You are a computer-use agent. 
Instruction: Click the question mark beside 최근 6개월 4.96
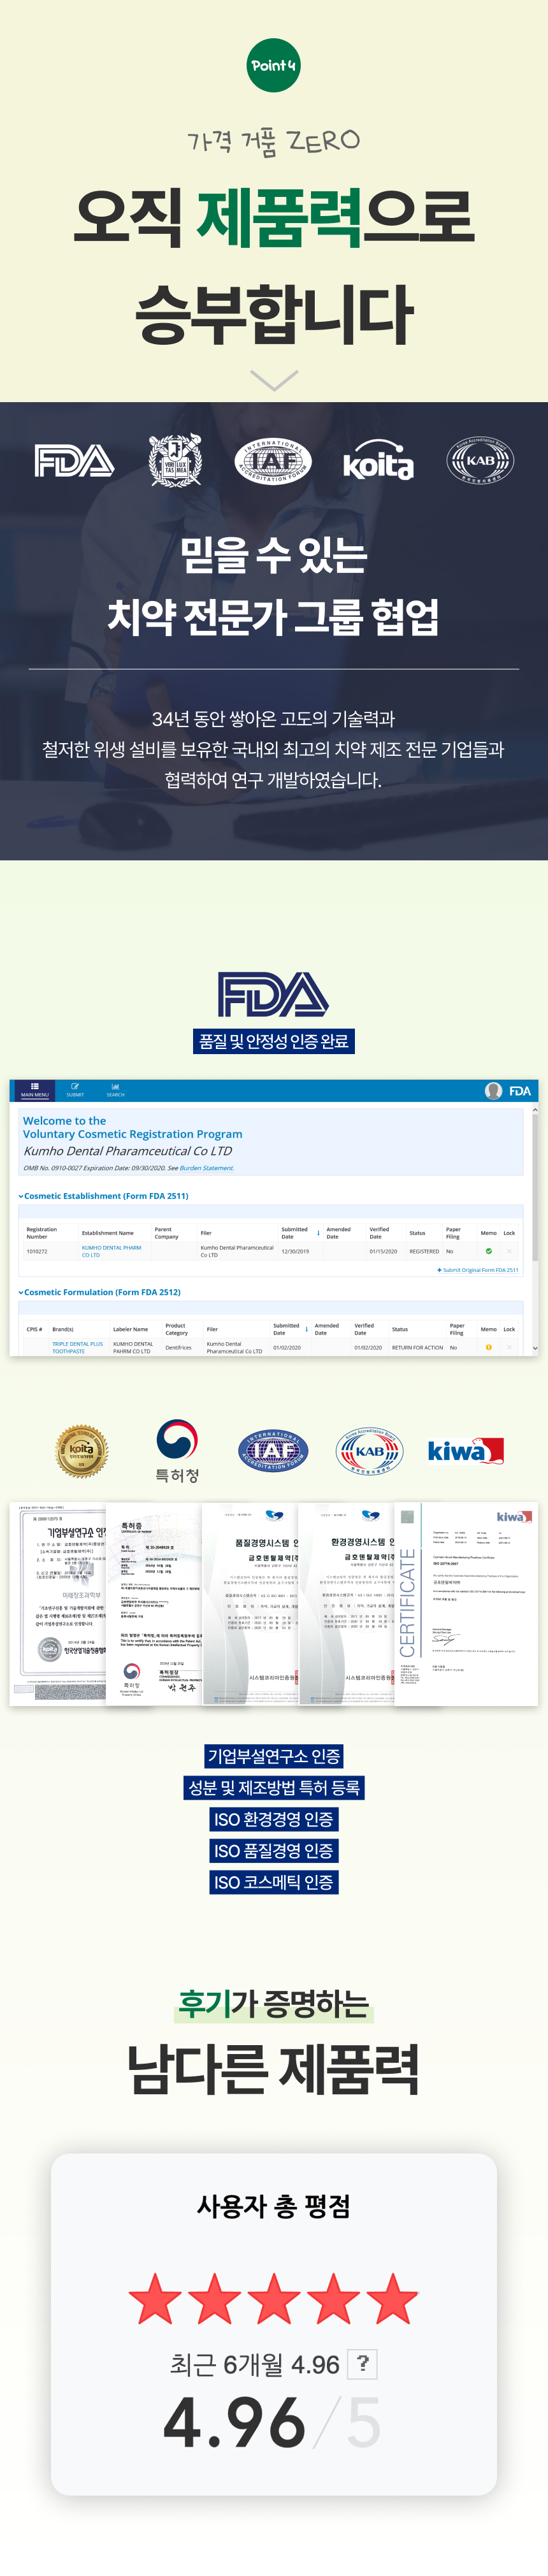tap(363, 2363)
